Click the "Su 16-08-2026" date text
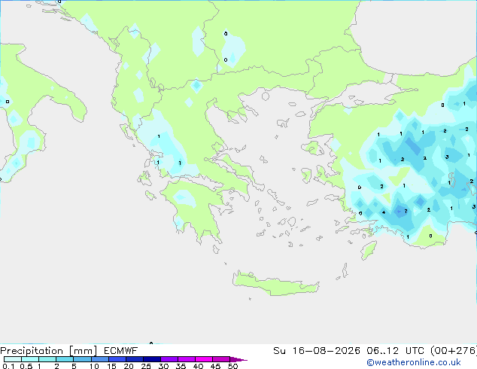The height and width of the screenshot is (369, 477). click(317, 351)
